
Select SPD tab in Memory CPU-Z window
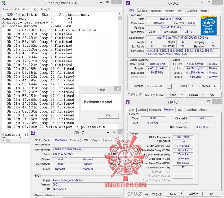tap(180, 110)
